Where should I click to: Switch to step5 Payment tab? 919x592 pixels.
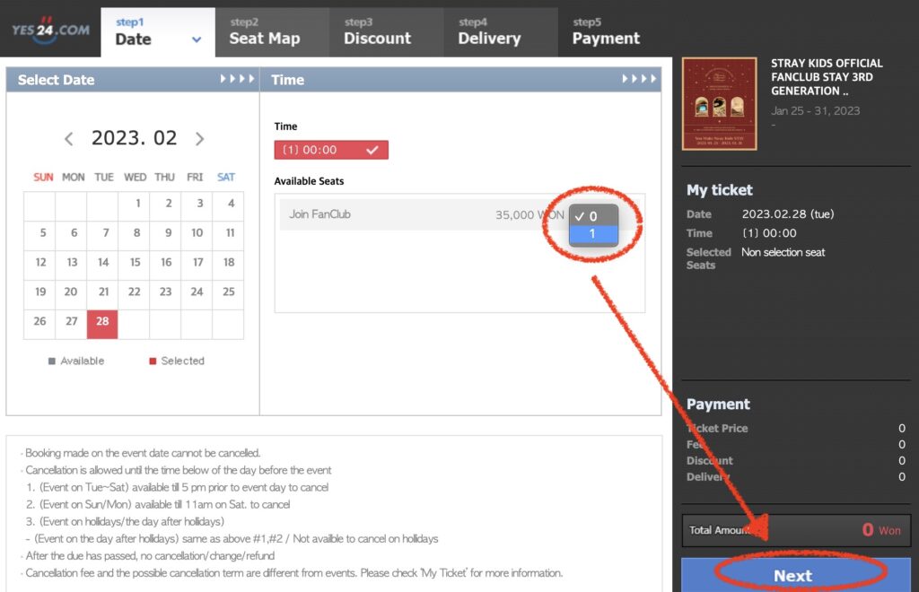click(x=606, y=31)
